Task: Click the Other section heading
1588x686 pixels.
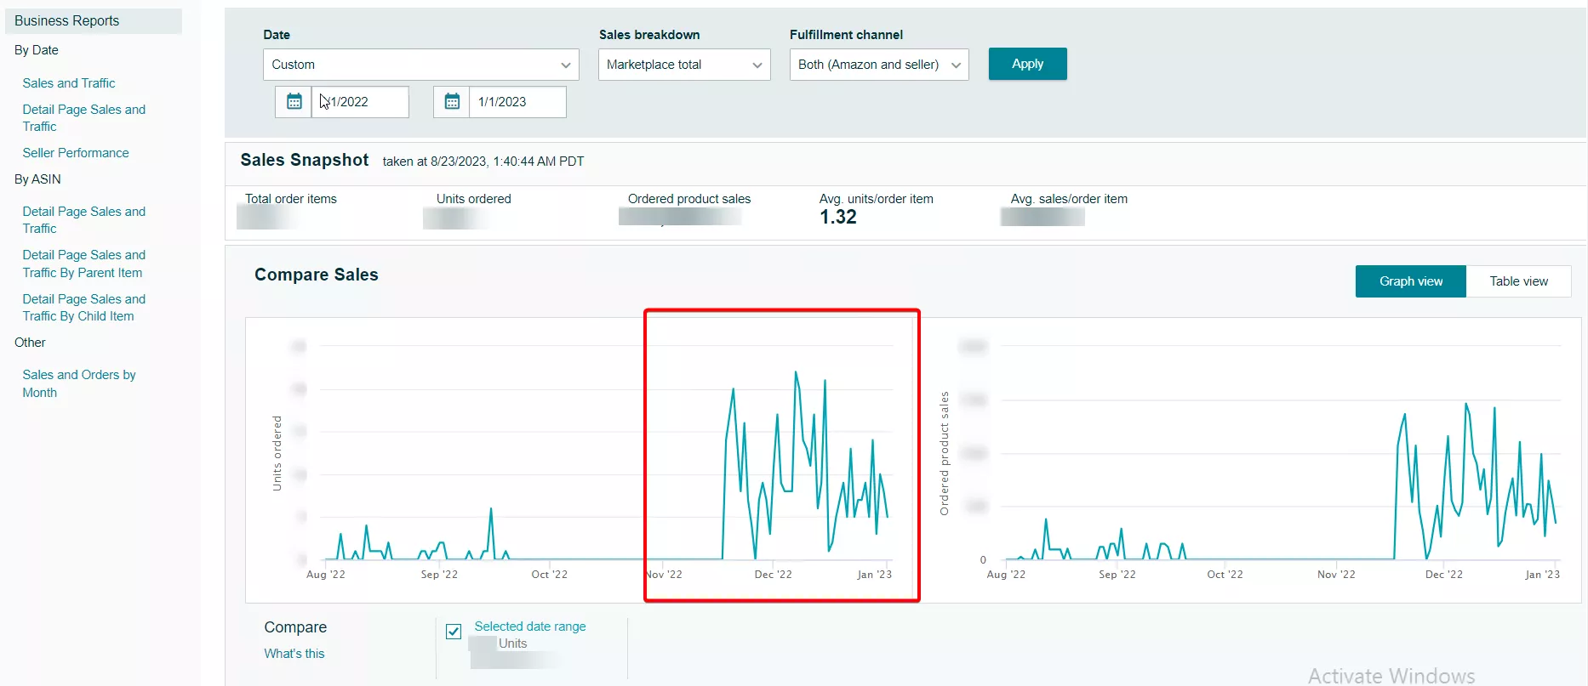Action: pos(30,343)
